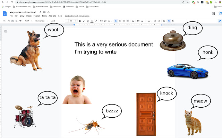Screen dimensions: 222x138
Task: Open the Add-ons menu
Action: [x=52, y=16]
